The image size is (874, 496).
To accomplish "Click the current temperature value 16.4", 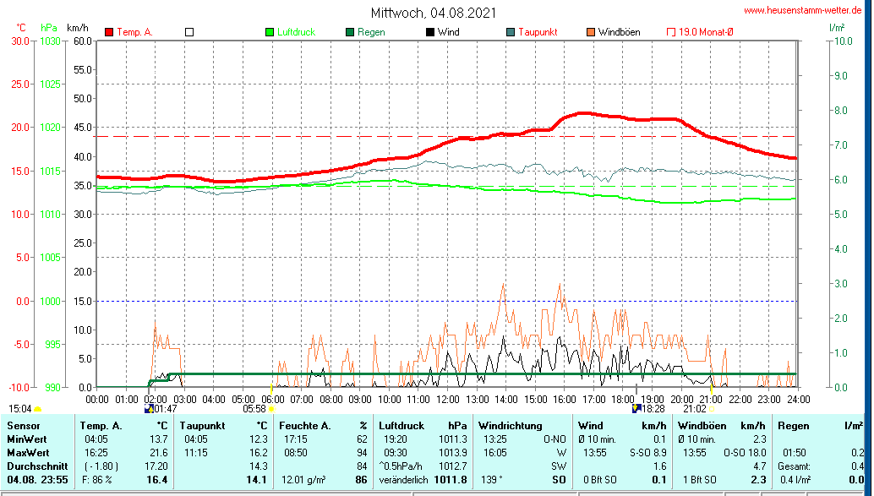I will (157, 479).
